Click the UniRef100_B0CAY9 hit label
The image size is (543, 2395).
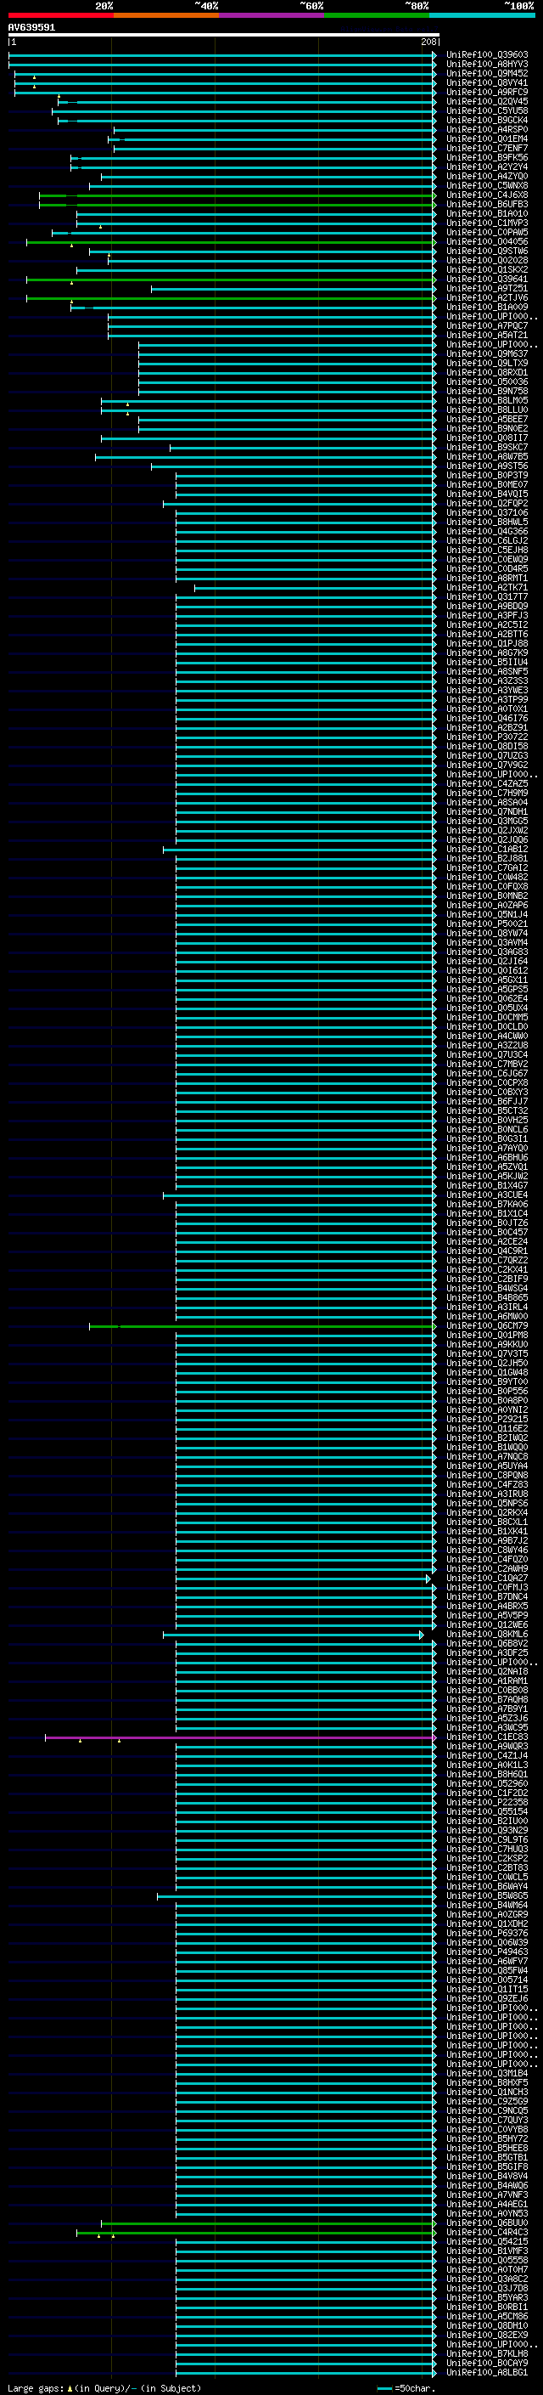(487, 2364)
